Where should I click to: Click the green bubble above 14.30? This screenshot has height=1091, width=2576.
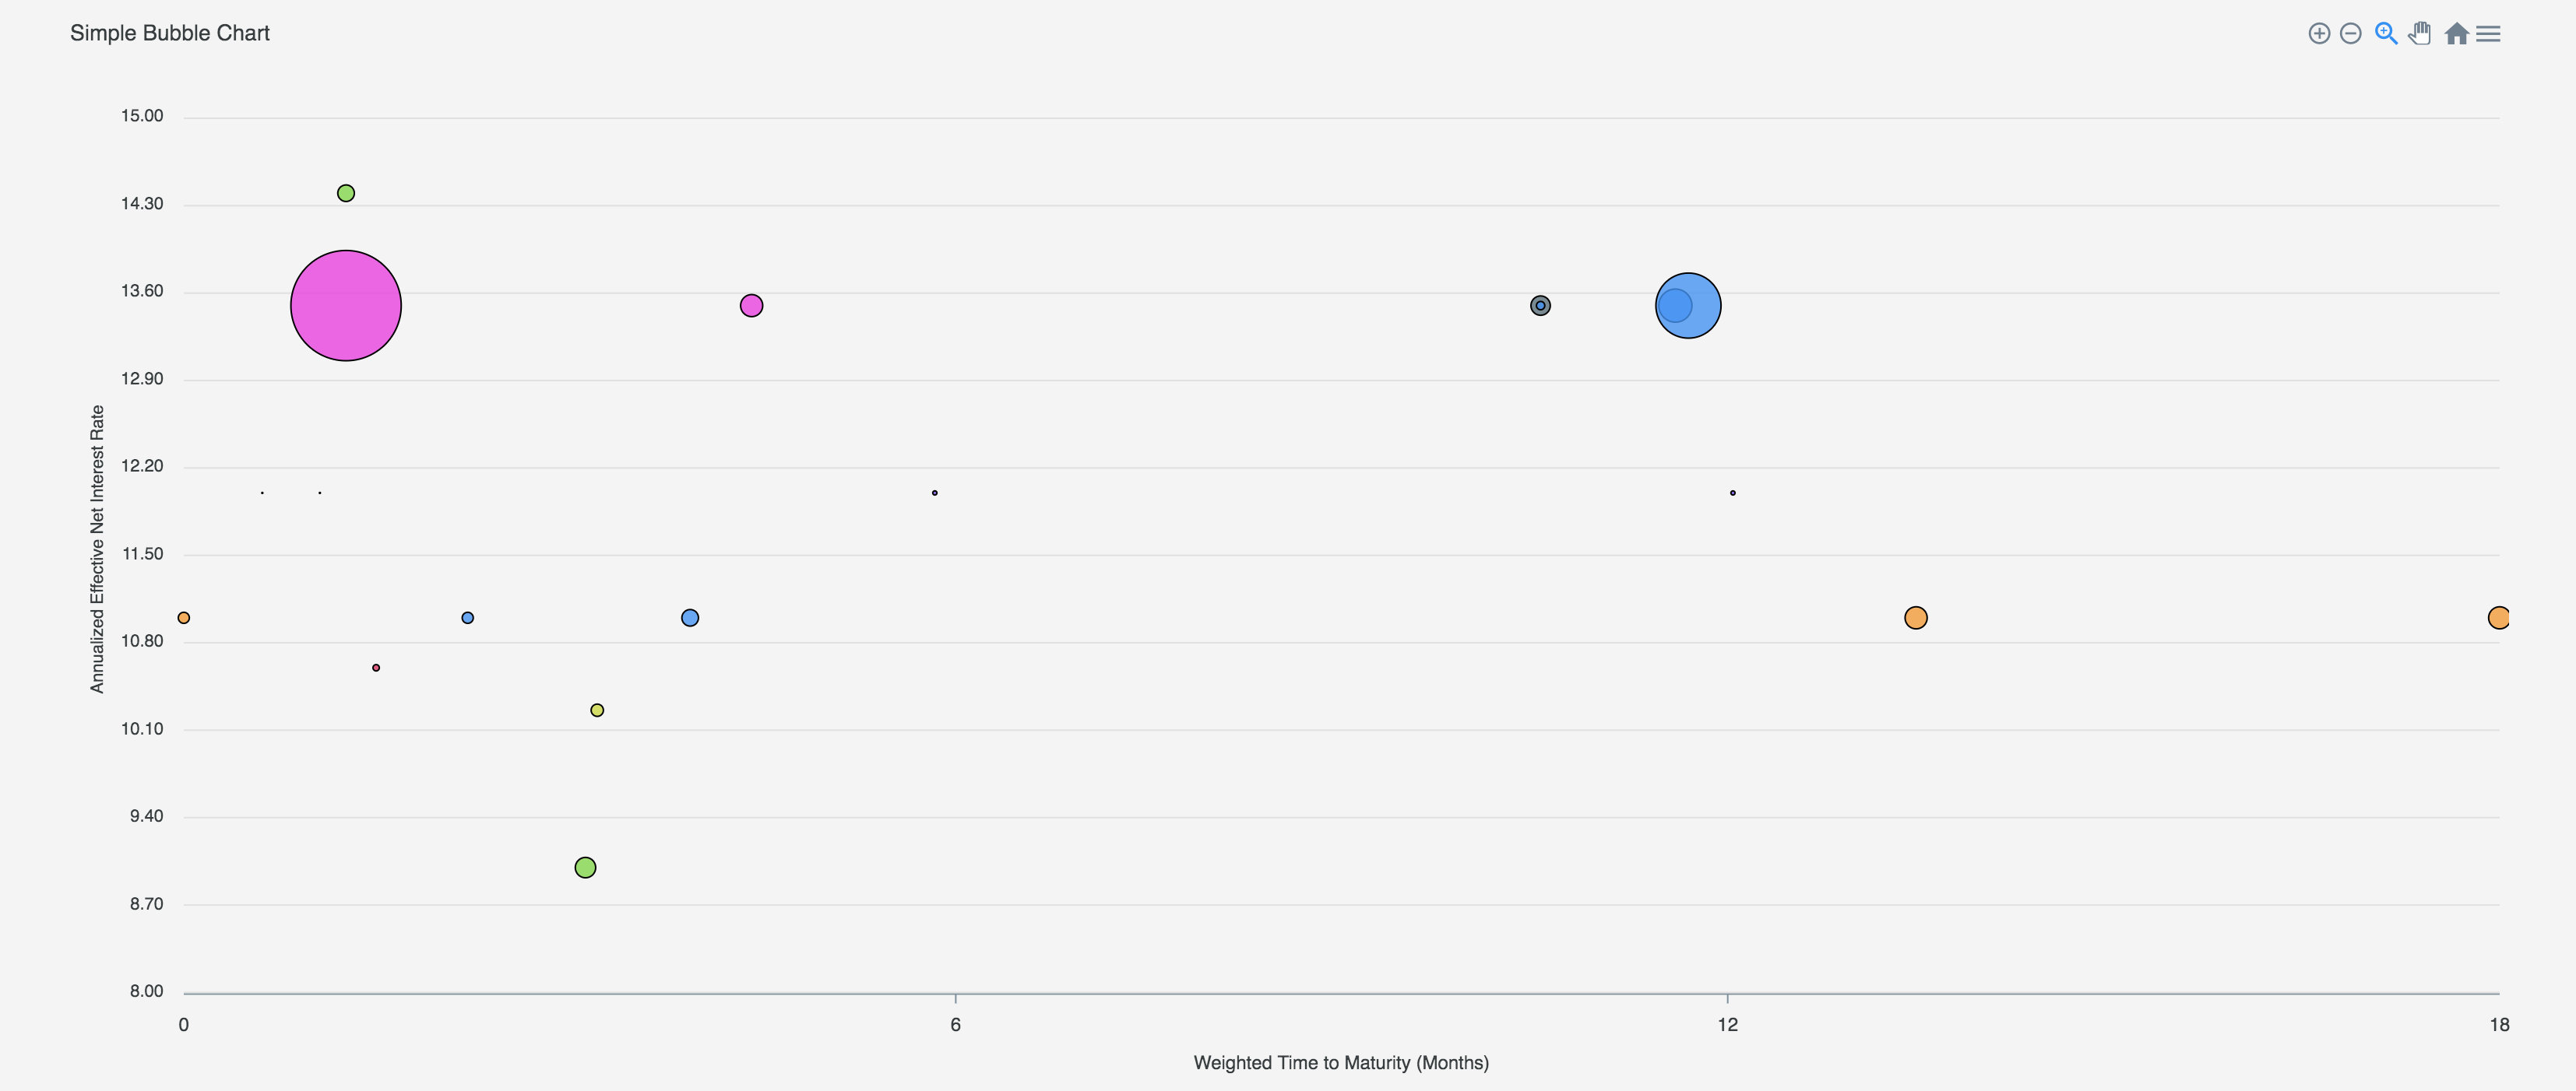345,193
